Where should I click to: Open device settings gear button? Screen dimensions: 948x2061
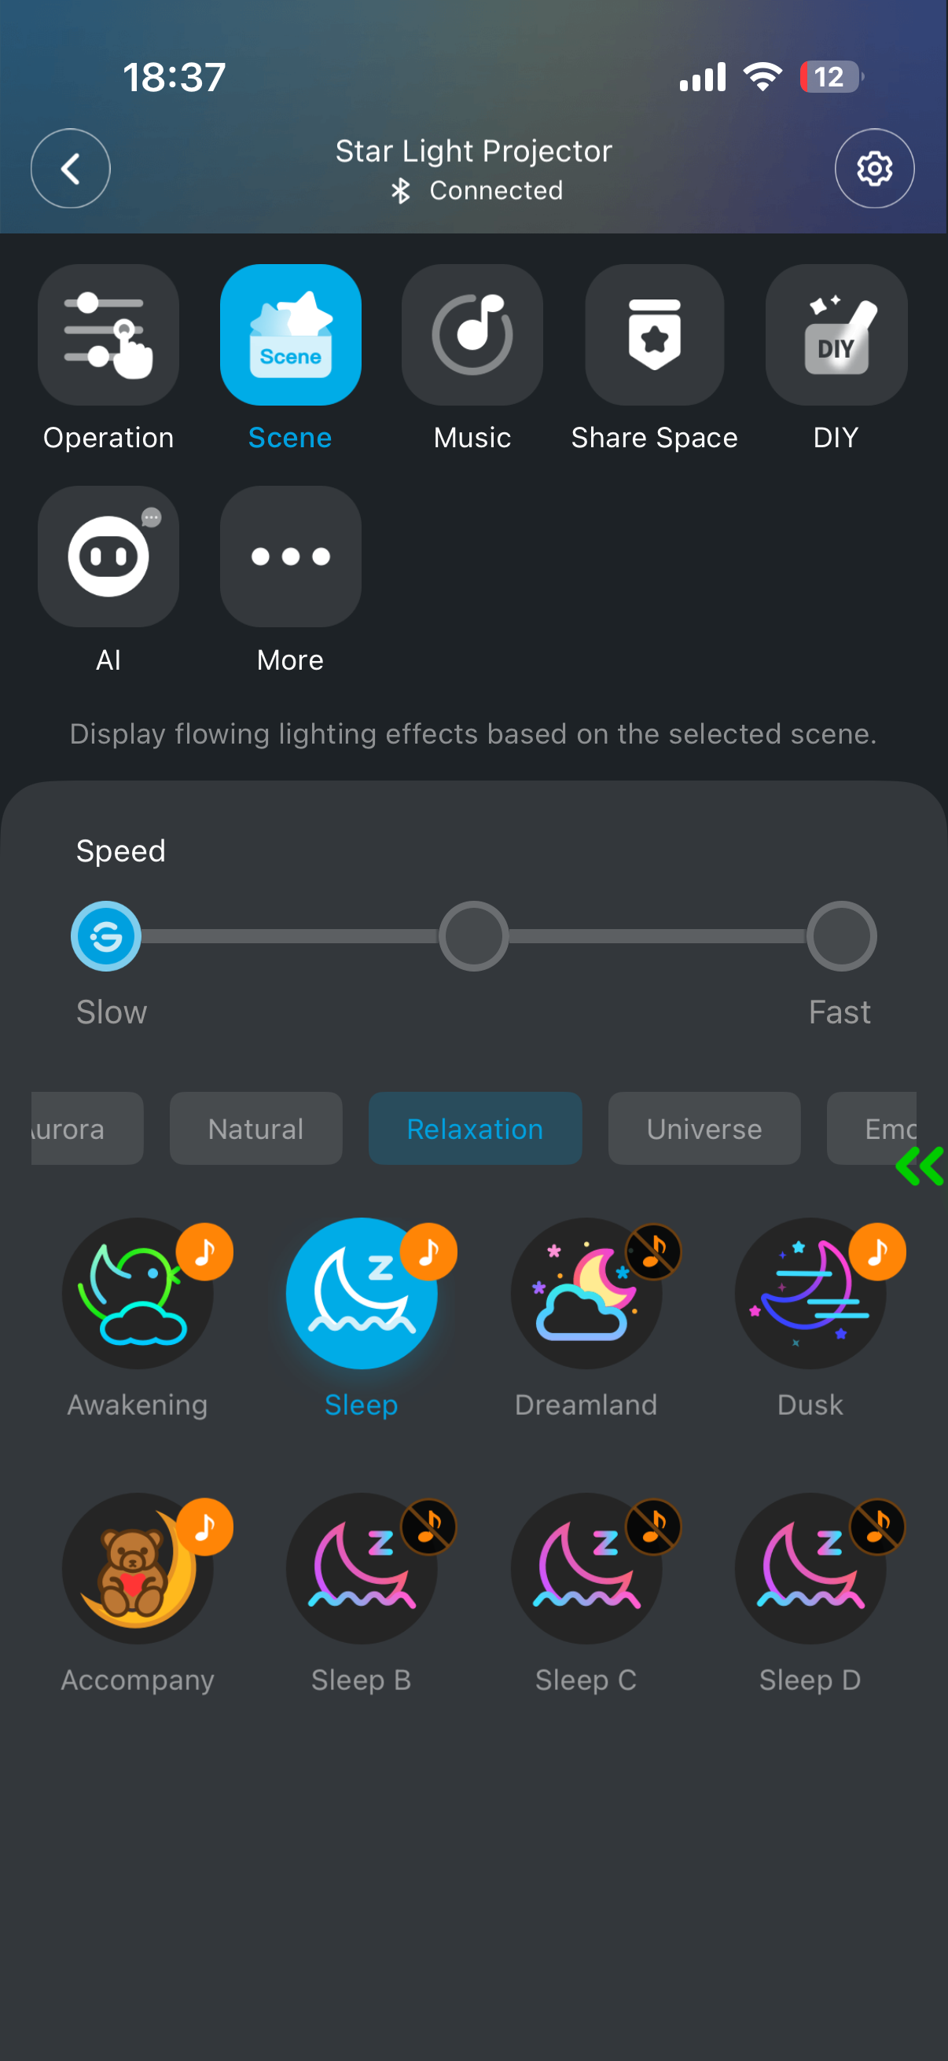click(874, 168)
